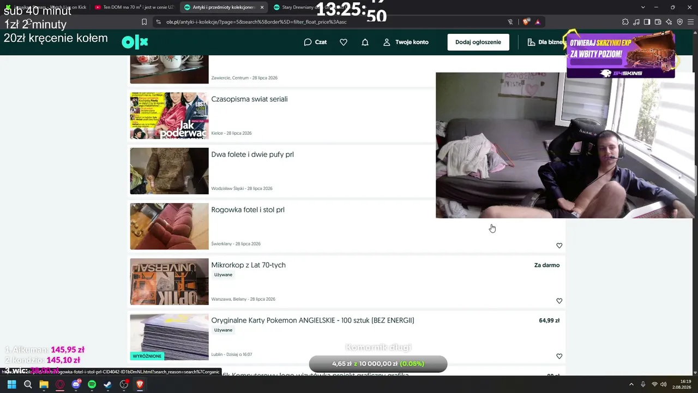This screenshot has width=698, height=393.
Task: Toggle the browser sidebar panel icon
Action: (647, 22)
